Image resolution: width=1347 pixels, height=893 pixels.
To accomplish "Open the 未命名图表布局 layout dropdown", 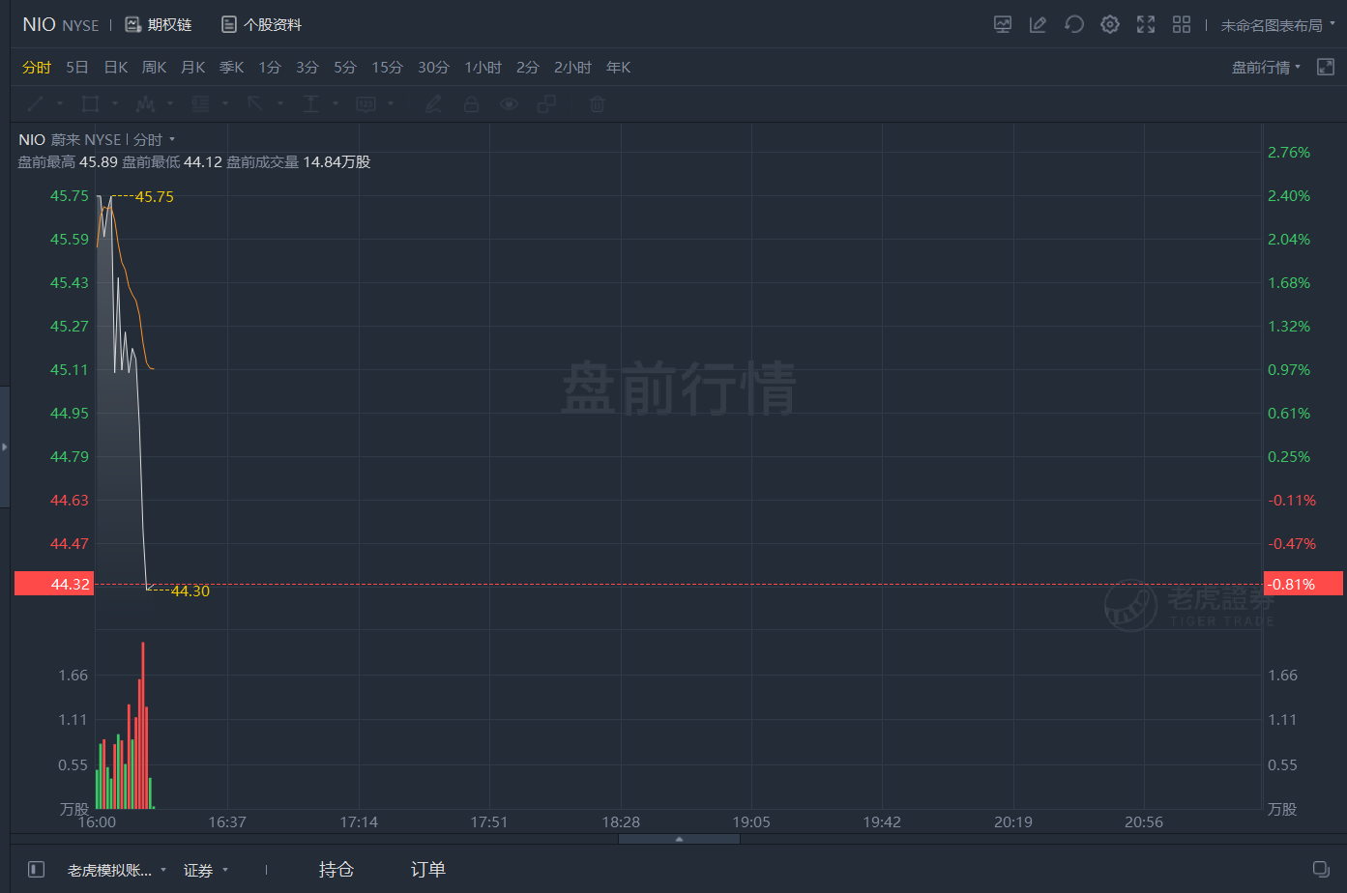I will pyautogui.click(x=1277, y=25).
